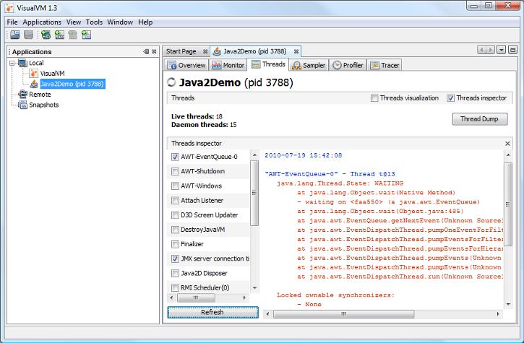The image size is (524, 343).
Task: Click the Java2Demo coffee cup icon in tree
Action: coord(33,84)
